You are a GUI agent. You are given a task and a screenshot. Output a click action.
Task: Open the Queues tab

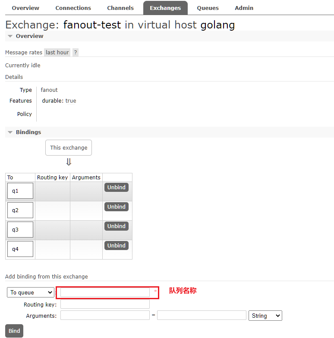click(208, 8)
